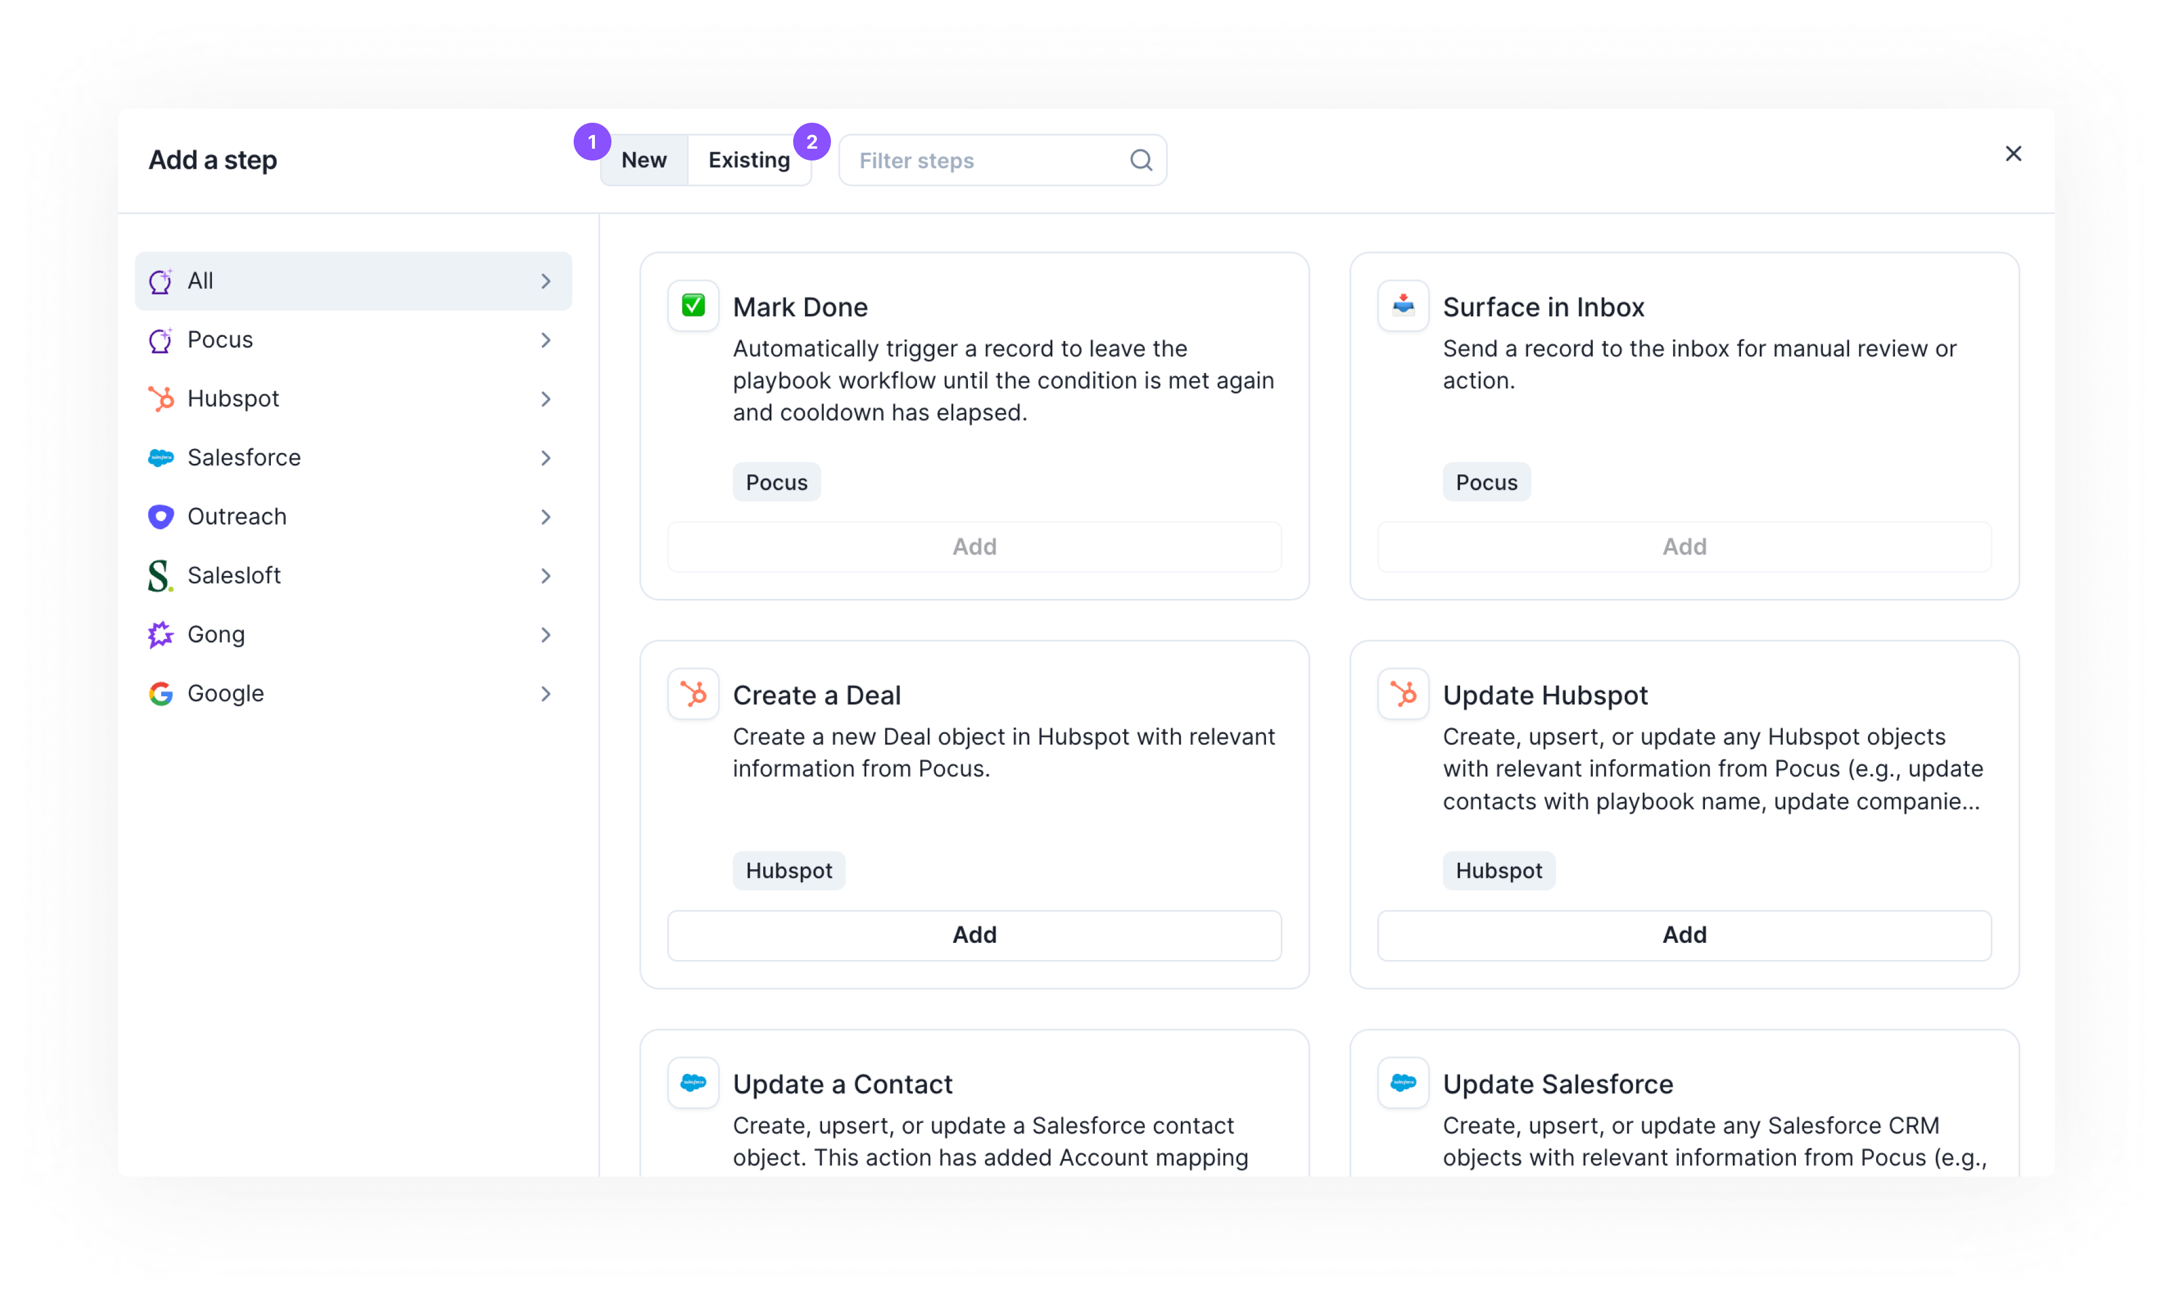
Task: Expand the Hubspot category chevron
Action: pos(546,399)
